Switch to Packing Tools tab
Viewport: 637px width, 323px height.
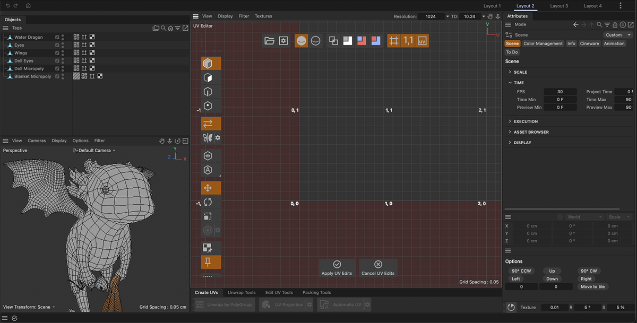(x=316, y=293)
